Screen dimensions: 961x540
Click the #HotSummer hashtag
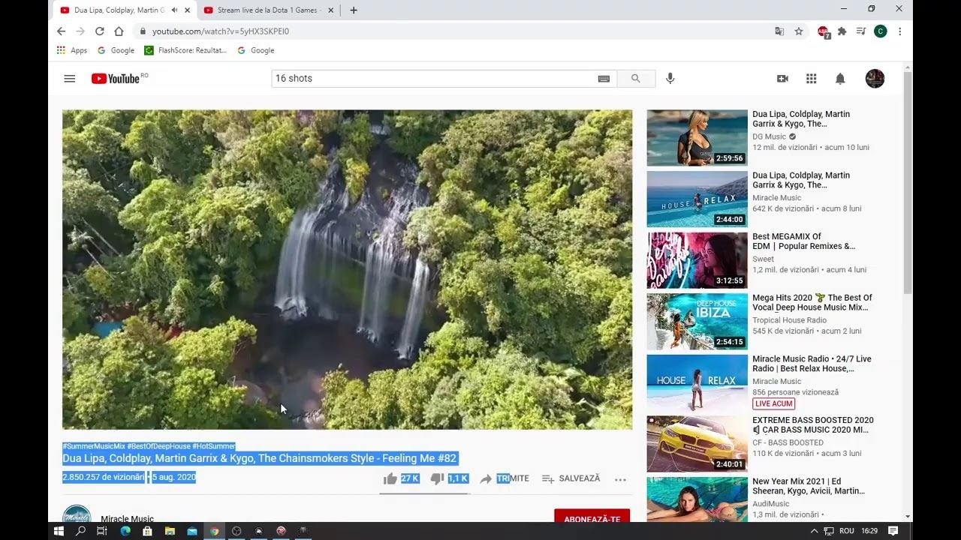pos(214,446)
